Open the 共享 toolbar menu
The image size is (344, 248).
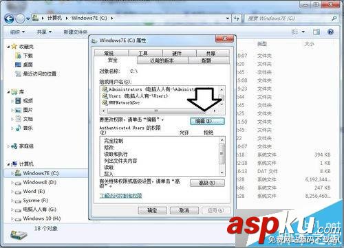44,32
